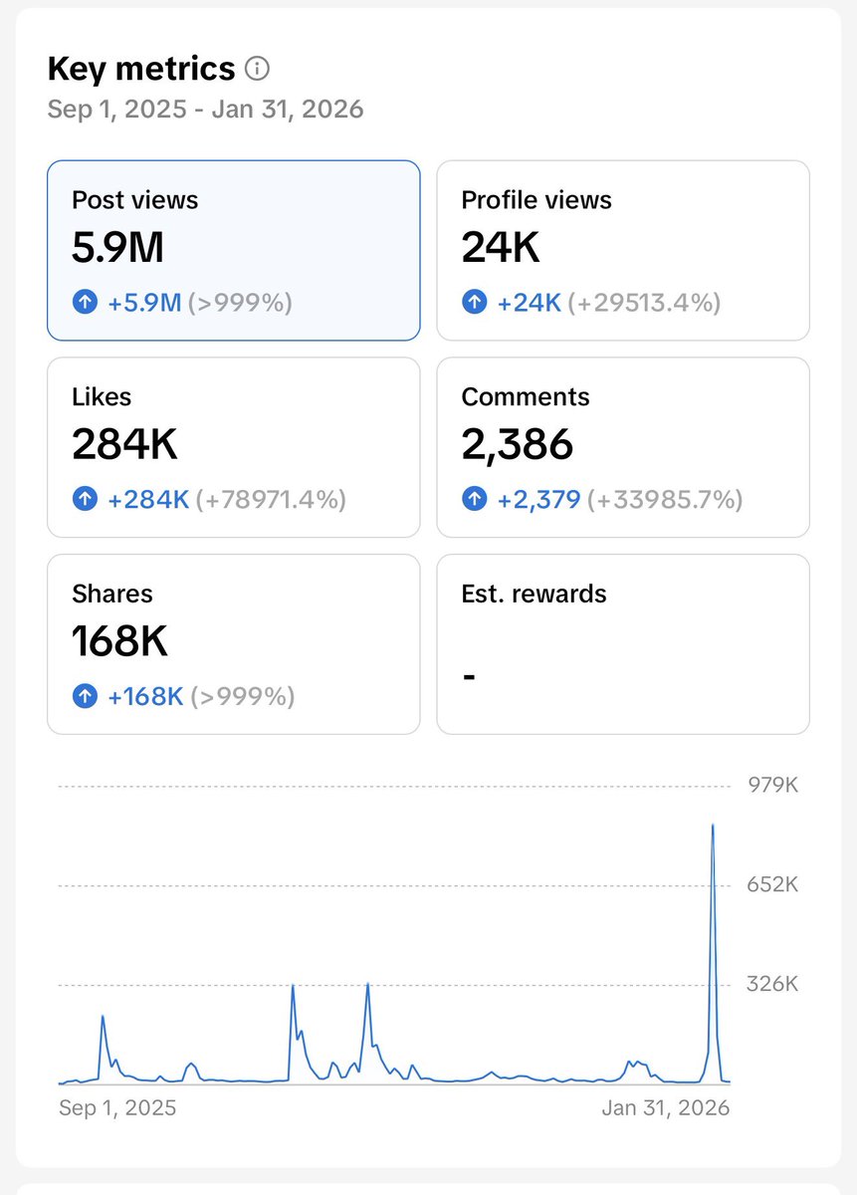857x1195 pixels.
Task: Open the Key metrics info icon
Action: click(x=258, y=70)
